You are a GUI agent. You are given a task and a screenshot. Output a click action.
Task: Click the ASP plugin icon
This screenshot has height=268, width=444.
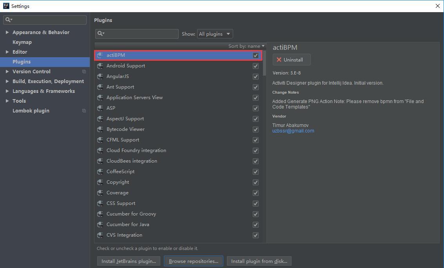pyautogui.click(x=100, y=108)
